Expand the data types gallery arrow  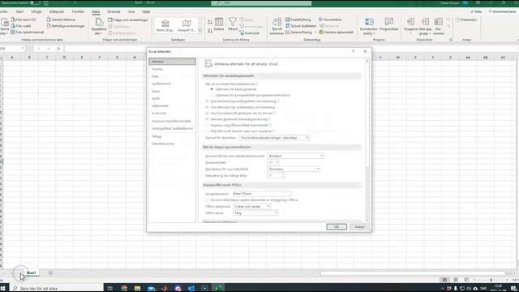[x=200, y=31]
